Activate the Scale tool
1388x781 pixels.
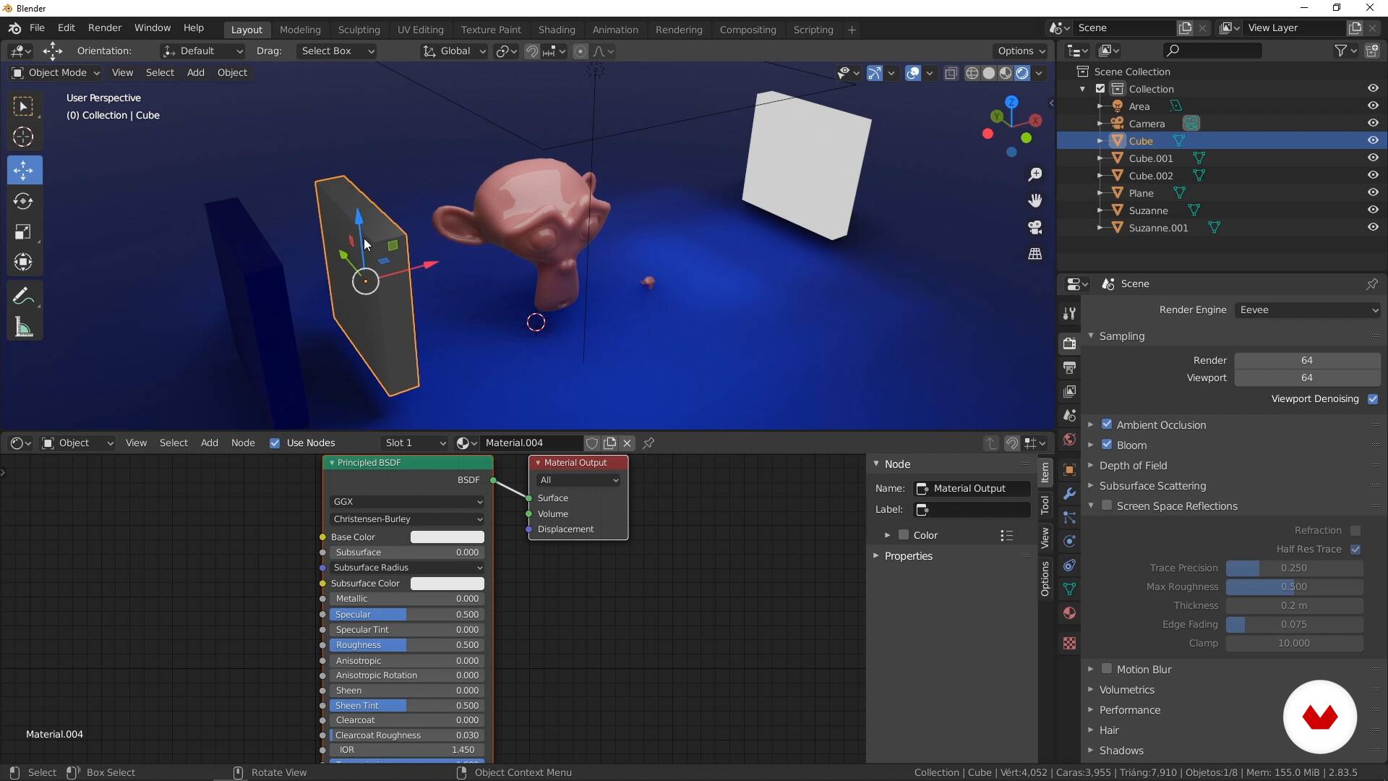(23, 232)
